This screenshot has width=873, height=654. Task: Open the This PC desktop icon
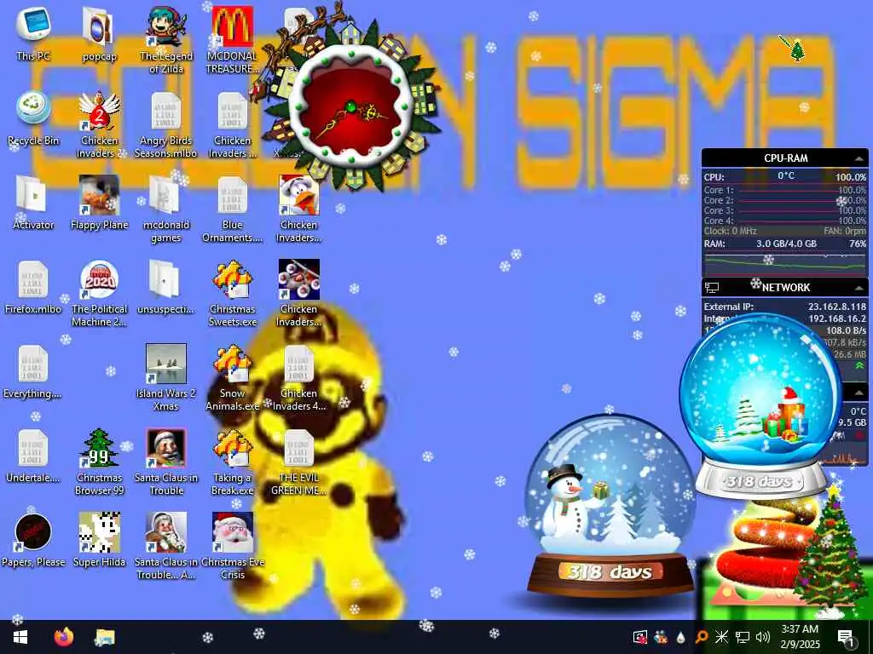tap(33, 34)
